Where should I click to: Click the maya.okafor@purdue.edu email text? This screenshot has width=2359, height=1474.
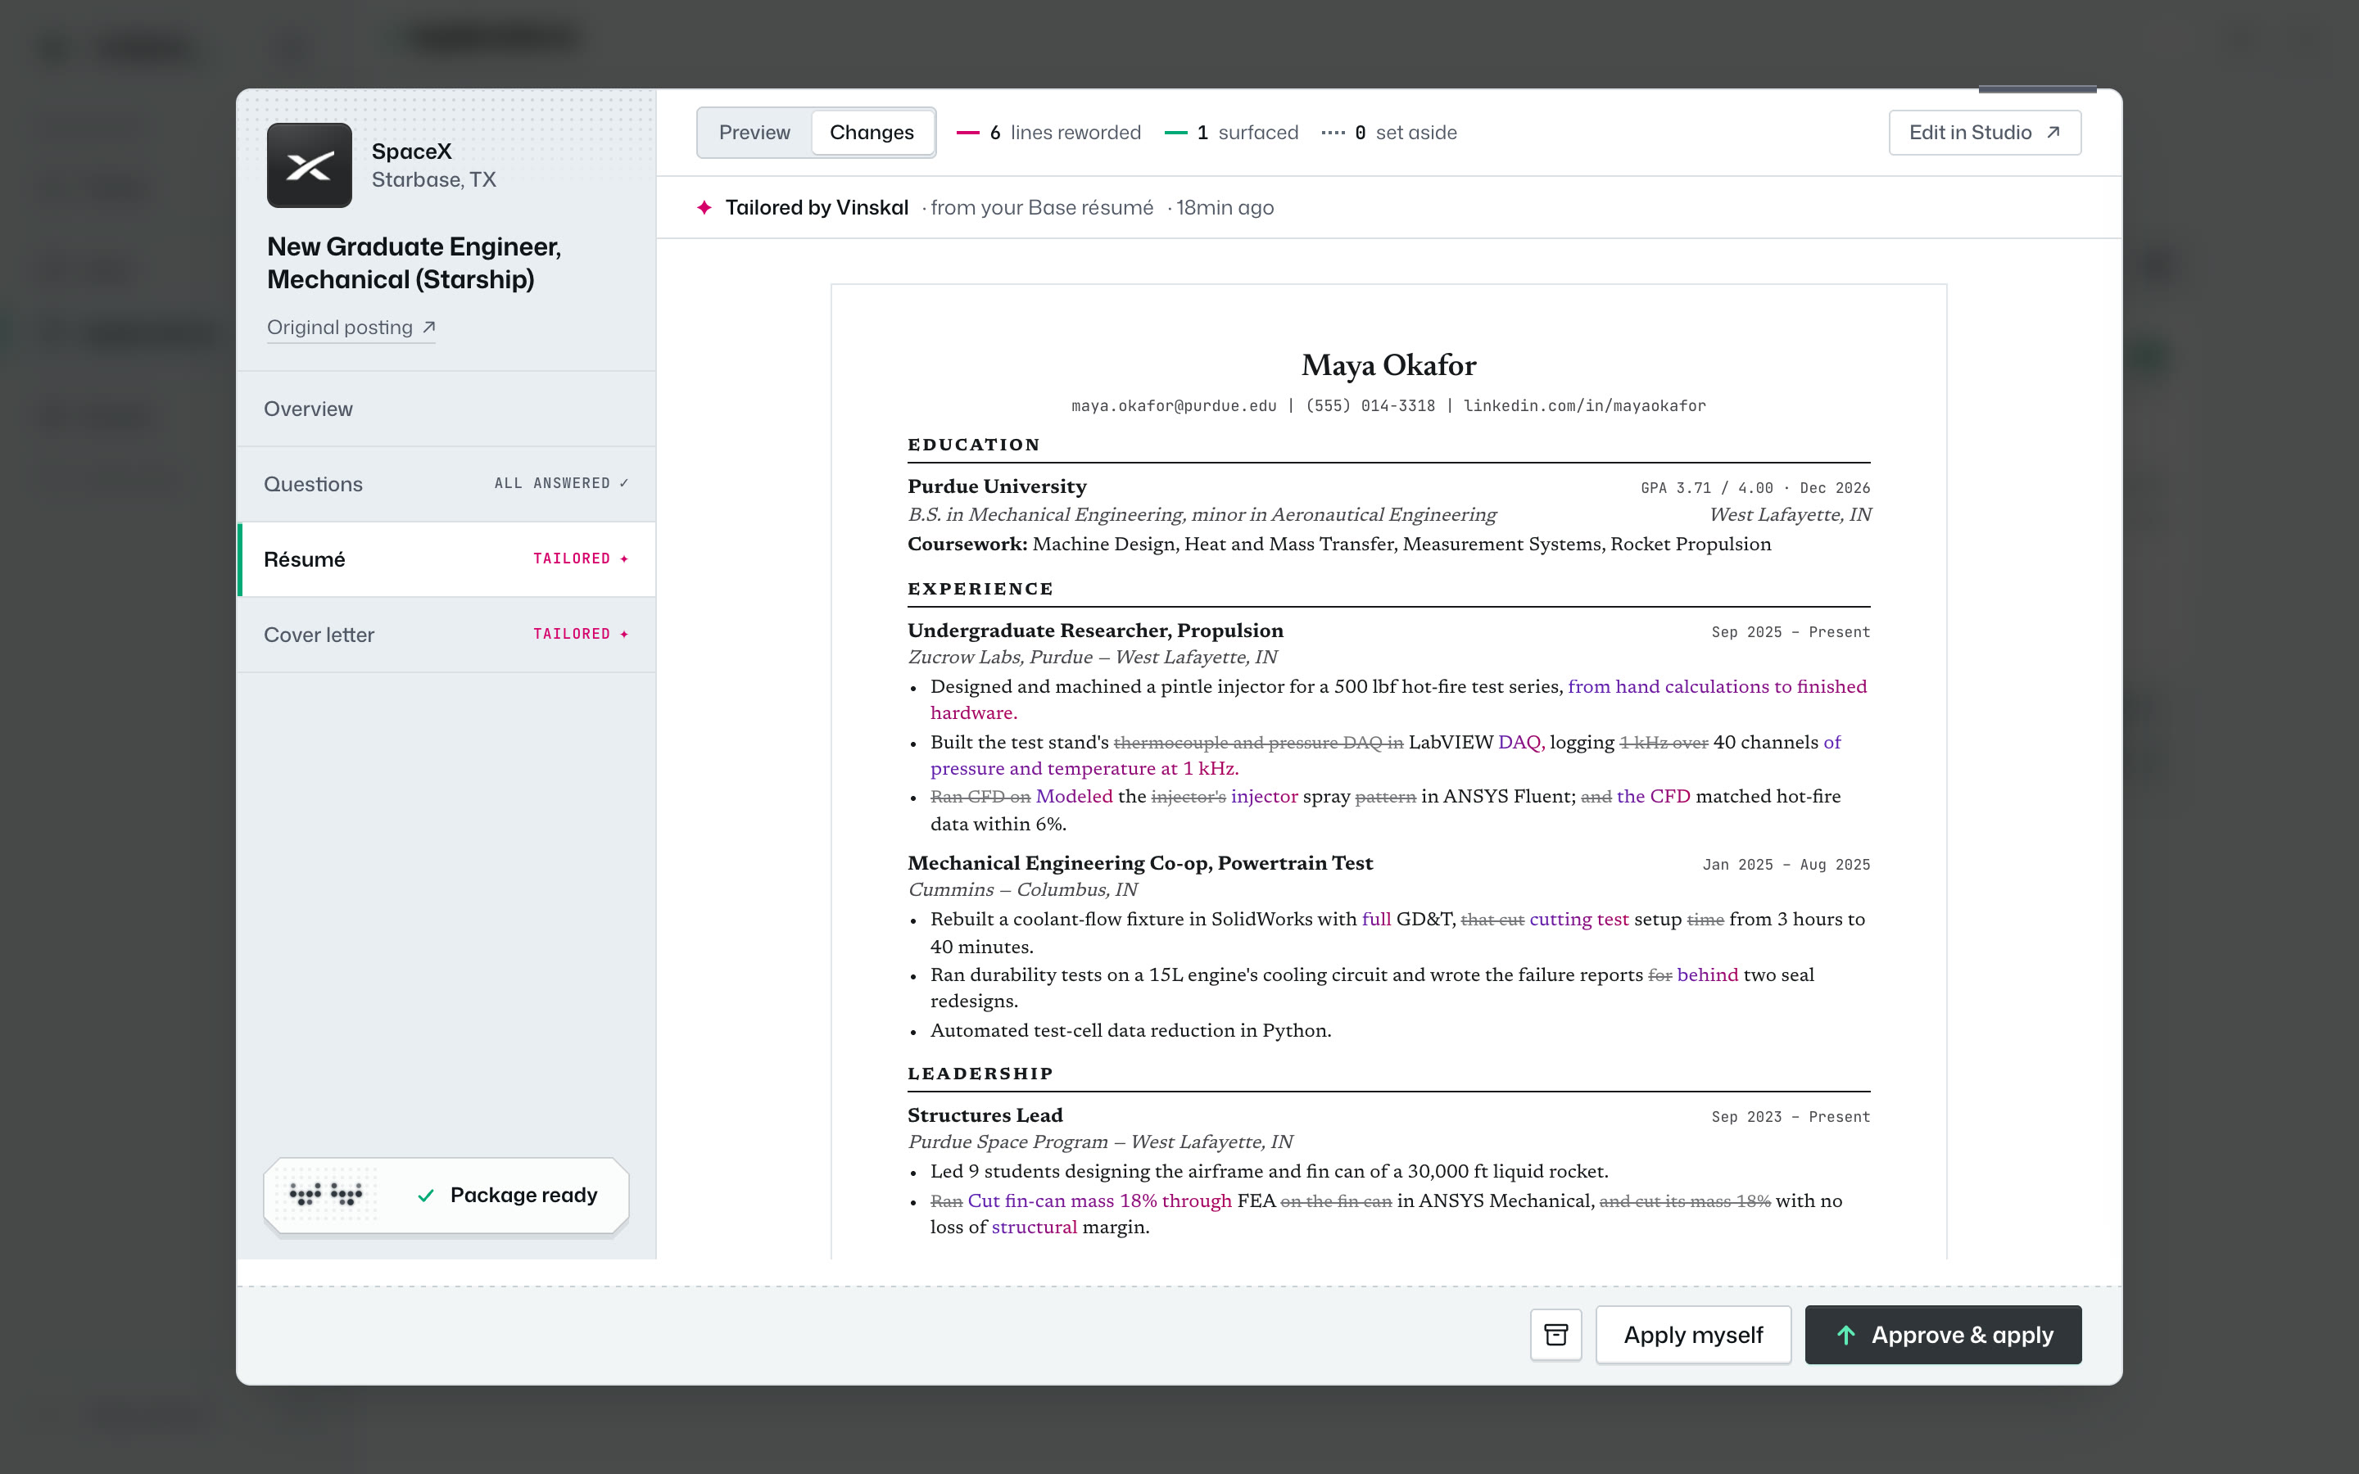coord(1174,406)
